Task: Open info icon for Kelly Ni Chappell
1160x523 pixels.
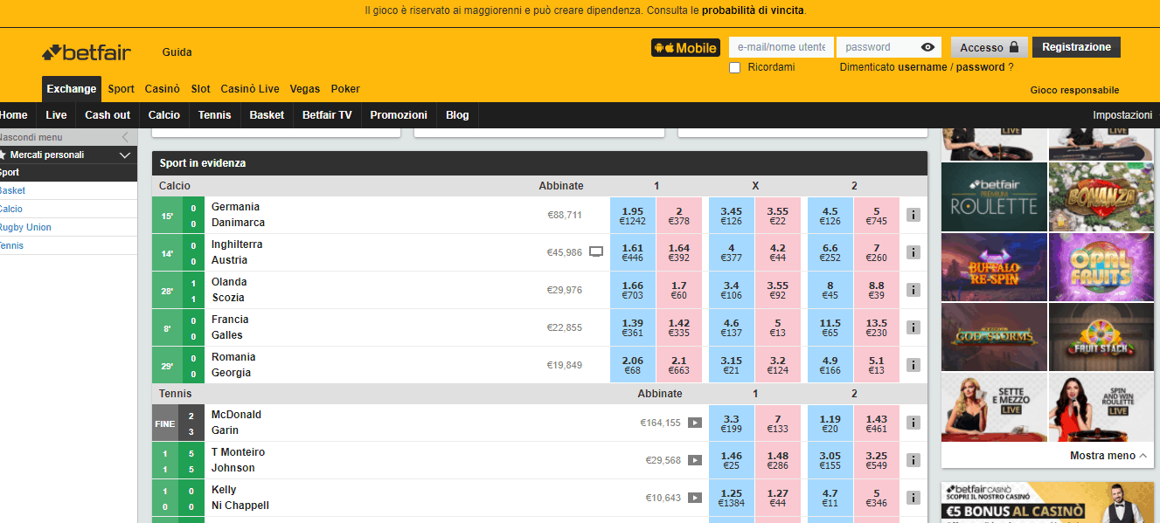Action: point(913,498)
